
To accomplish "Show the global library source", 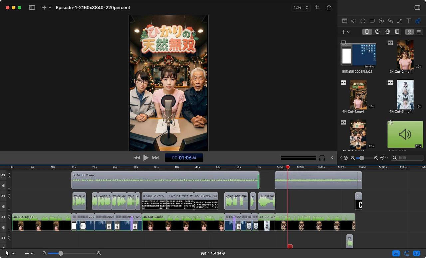I will tap(388, 32).
